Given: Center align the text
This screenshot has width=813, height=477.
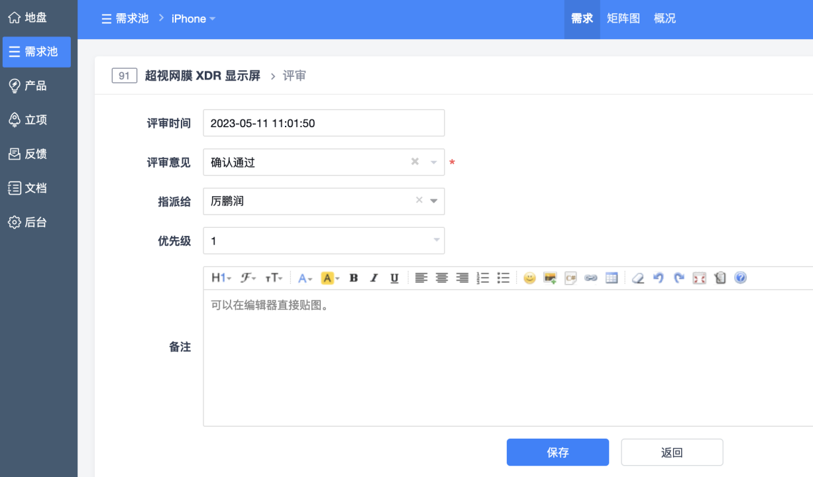Looking at the screenshot, I should pyautogui.click(x=442, y=278).
